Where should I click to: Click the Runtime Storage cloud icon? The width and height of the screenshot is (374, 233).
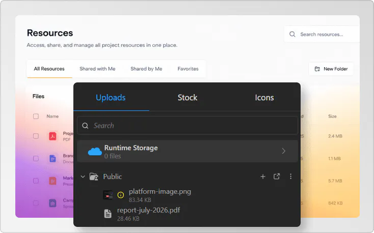[95, 151]
